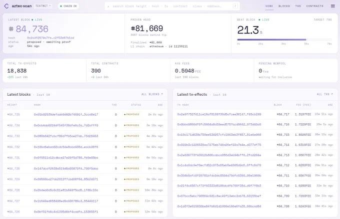Click PROPOSED badge for block #84,731
340x219 pixels.
tap(131, 158)
